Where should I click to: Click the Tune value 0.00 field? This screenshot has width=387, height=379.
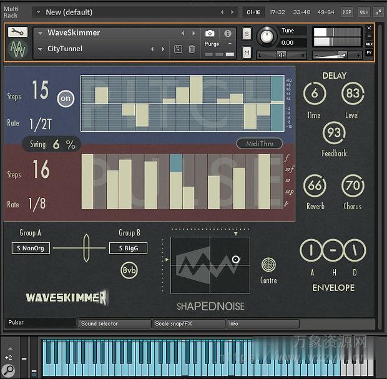(x=293, y=42)
